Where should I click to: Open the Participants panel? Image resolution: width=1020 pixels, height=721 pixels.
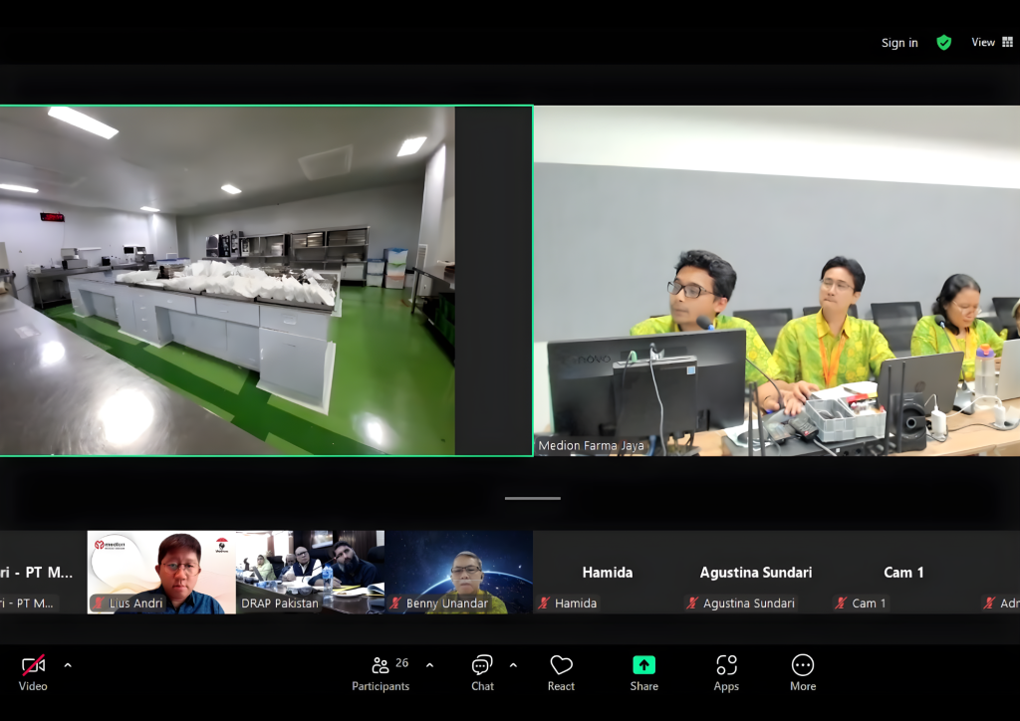(381, 672)
